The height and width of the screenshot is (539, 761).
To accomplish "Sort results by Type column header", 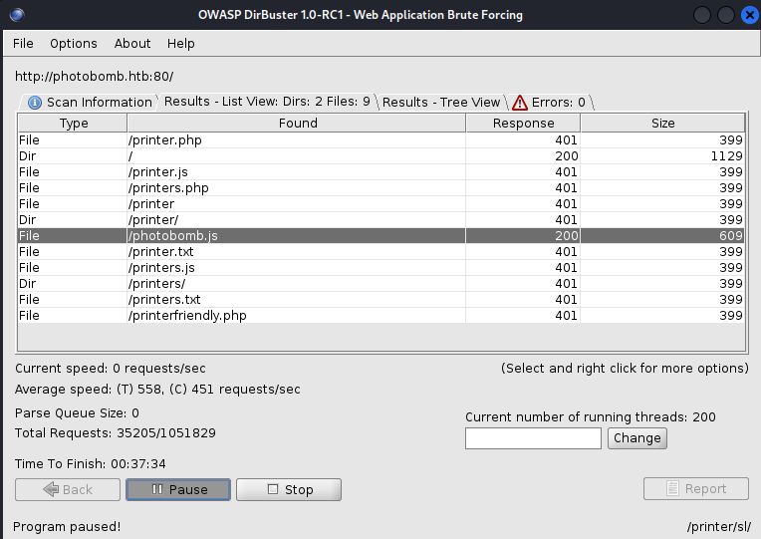I will (x=74, y=124).
